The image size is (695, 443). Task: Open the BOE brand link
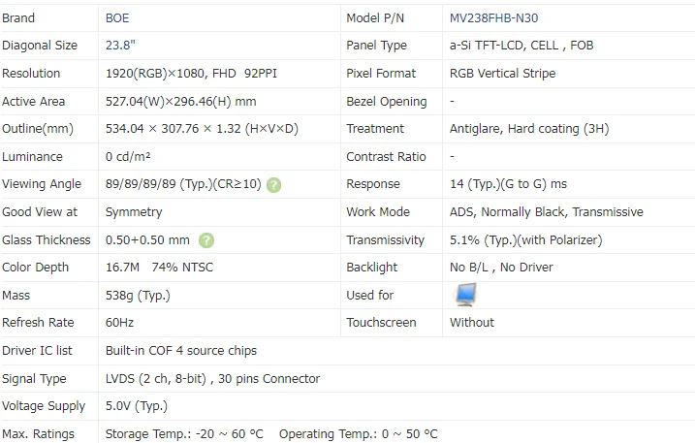click(x=117, y=18)
